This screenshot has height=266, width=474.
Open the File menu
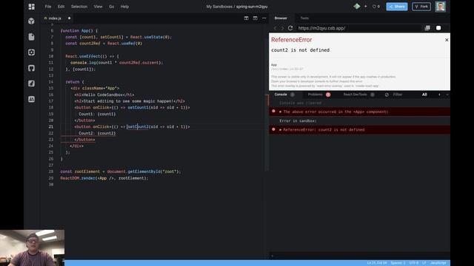[x=47, y=7]
